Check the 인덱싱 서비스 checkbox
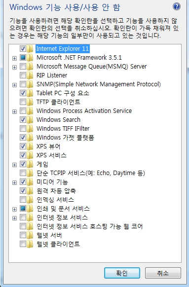Viewport: 189px width, 287px height. [x=23, y=199]
